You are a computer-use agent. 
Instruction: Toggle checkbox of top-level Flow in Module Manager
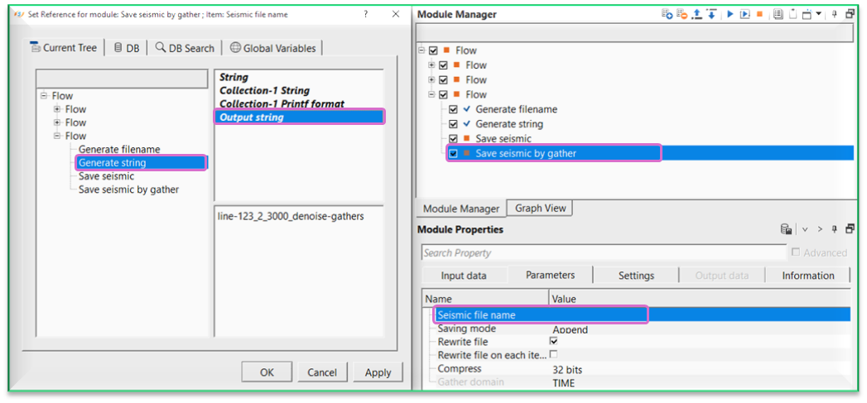click(x=434, y=50)
